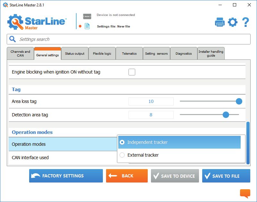This screenshot has height=202, width=257.
Task: Click the Tag section heading
Action: (16, 89)
